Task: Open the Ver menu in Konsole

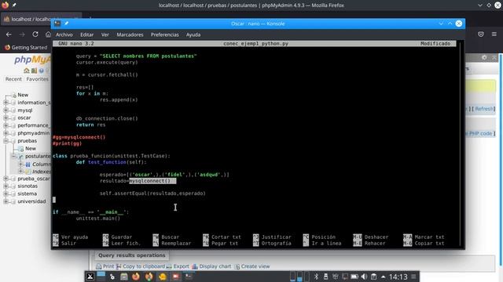Action: [x=105, y=34]
